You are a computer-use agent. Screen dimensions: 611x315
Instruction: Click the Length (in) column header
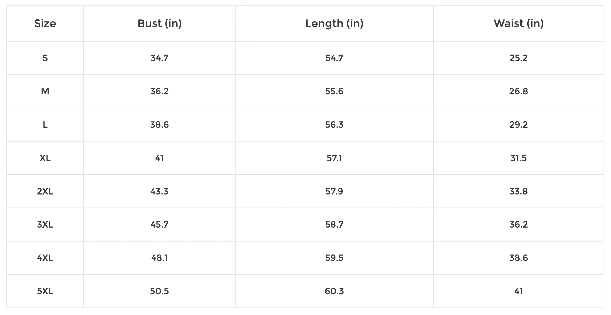(x=334, y=24)
